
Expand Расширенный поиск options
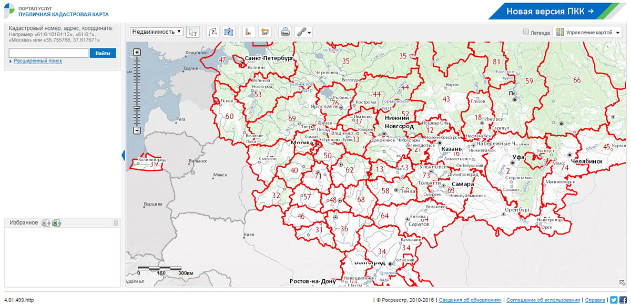38,61
